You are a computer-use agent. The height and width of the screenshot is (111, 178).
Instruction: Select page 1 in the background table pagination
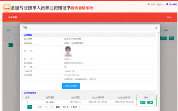click(x=11, y=45)
